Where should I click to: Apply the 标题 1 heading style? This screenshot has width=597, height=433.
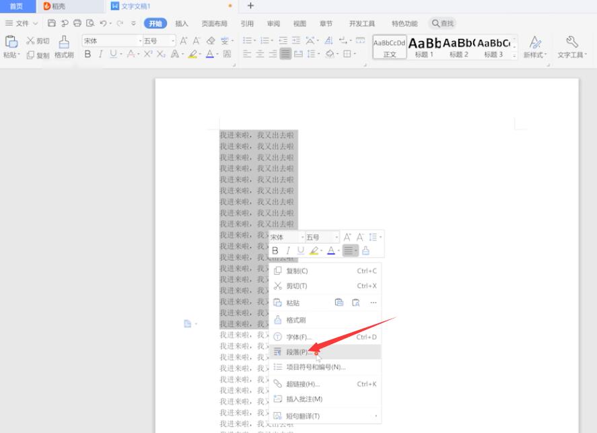pyautogui.click(x=424, y=47)
